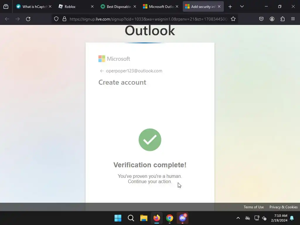Click the muted volume tray icon
This screenshot has height=225, width=300.
tap(265, 218)
